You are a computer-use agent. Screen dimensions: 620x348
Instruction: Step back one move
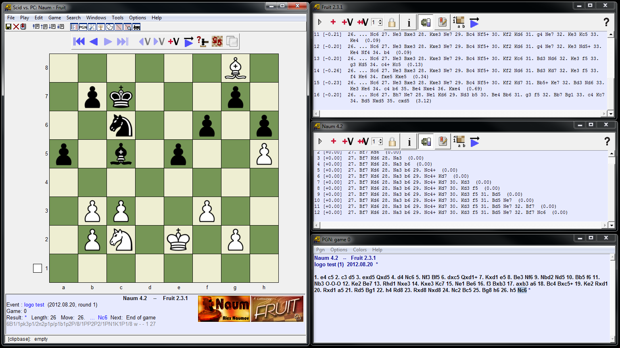(94, 41)
